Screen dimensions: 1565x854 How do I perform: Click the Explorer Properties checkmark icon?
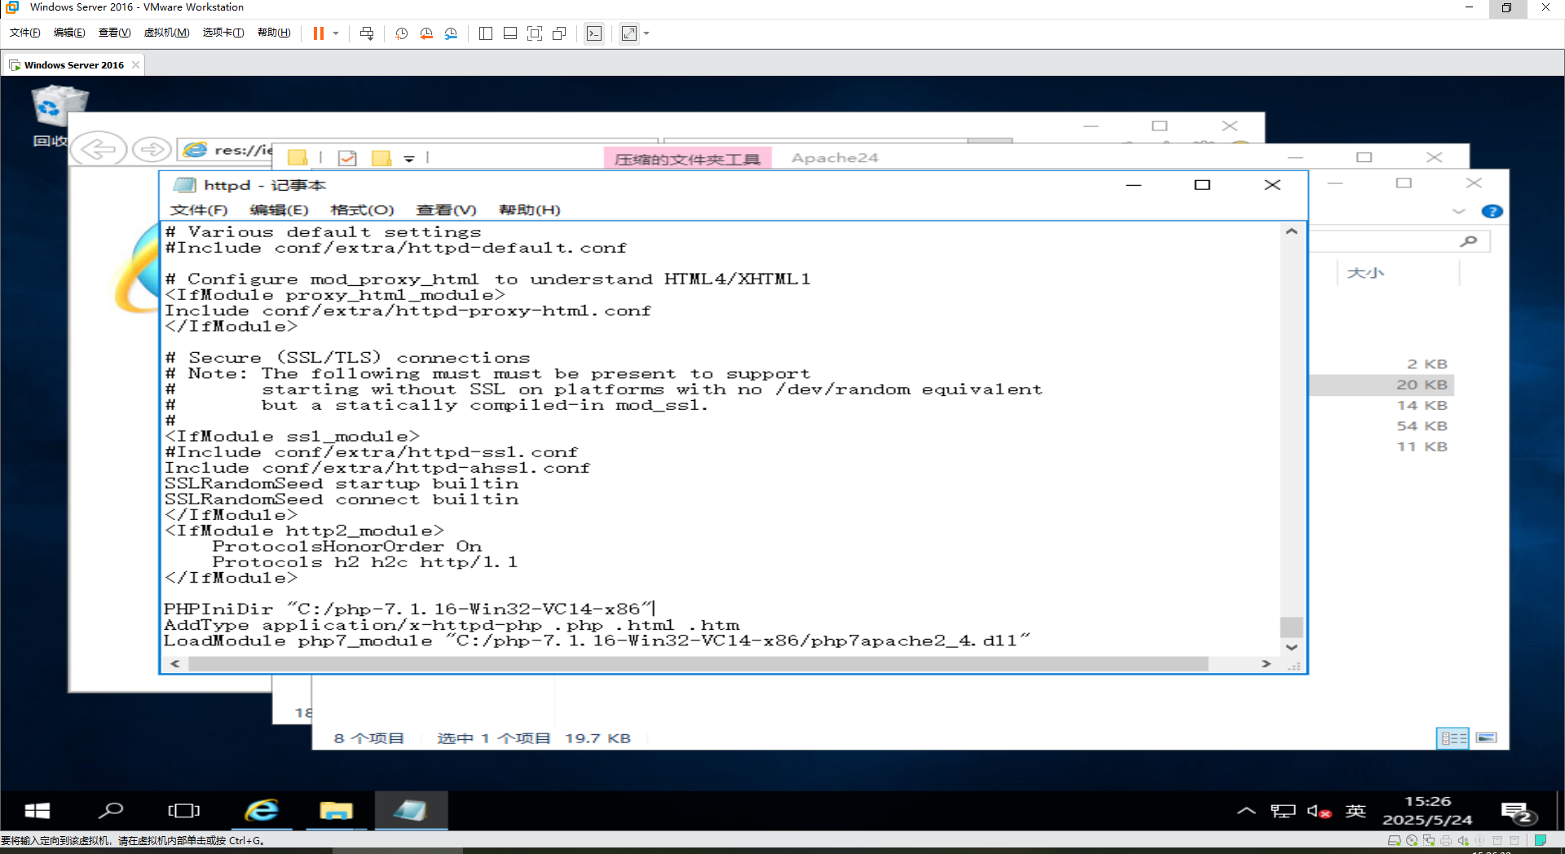point(347,157)
